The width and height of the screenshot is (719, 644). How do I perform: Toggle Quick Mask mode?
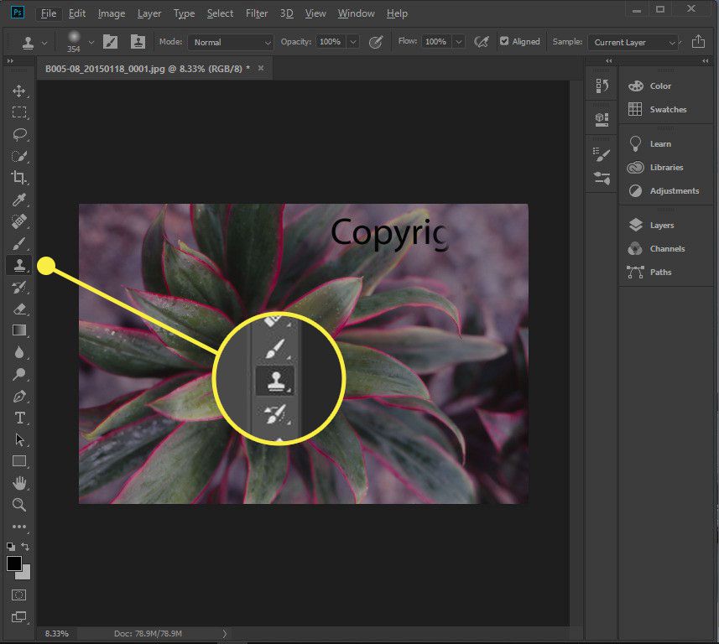coord(18,595)
